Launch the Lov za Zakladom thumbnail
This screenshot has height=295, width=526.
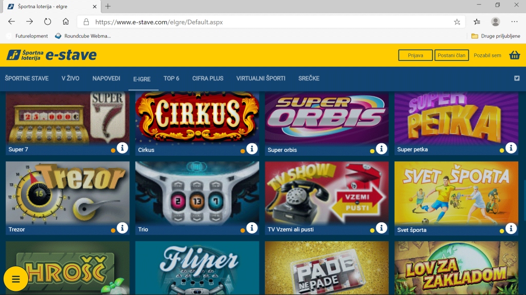(456, 268)
